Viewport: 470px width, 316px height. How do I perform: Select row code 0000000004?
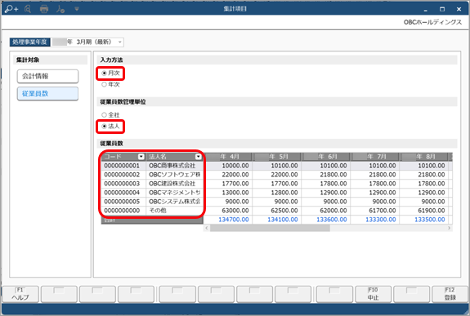pos(123,193)
